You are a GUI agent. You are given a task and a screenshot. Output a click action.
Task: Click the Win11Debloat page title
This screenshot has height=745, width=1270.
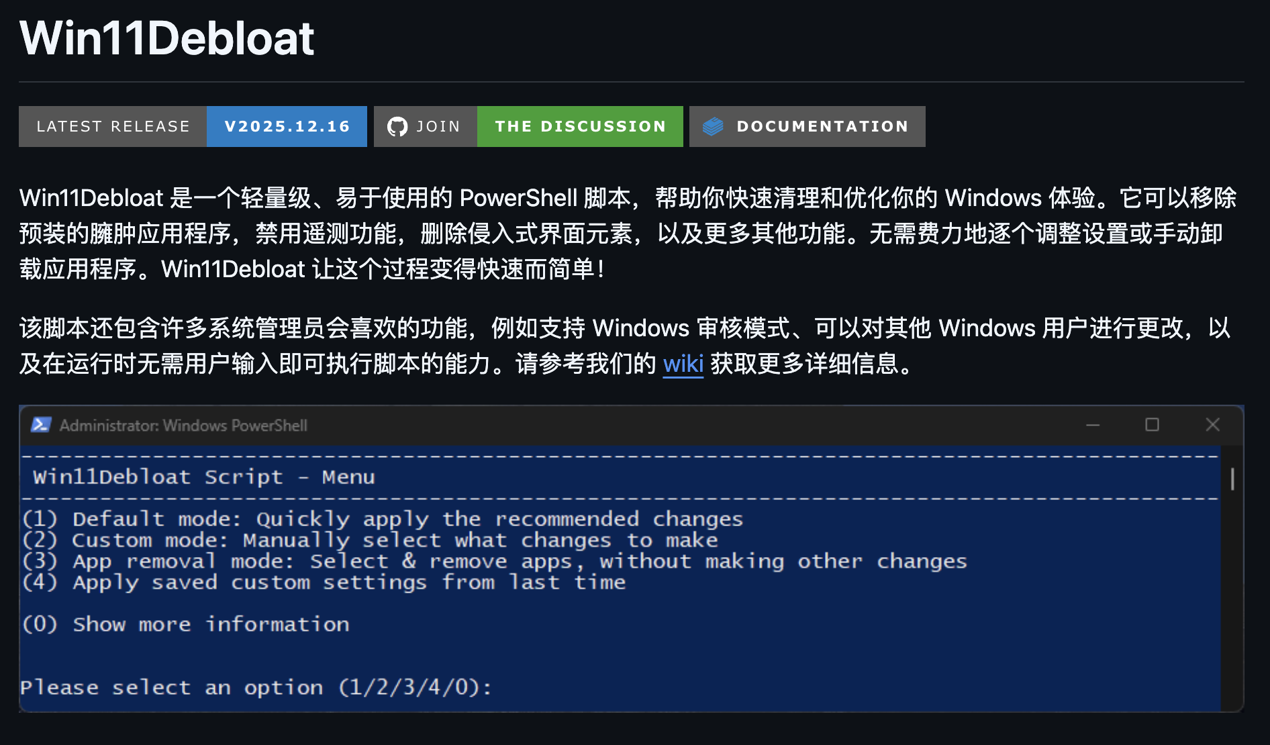pos(166,38)
